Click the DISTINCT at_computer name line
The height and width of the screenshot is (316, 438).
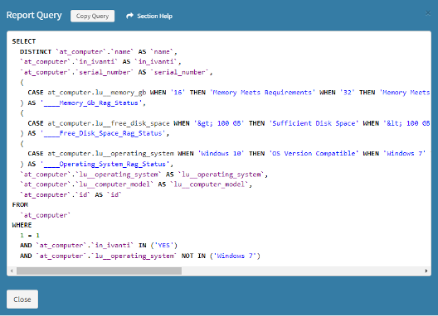point(99,52)
